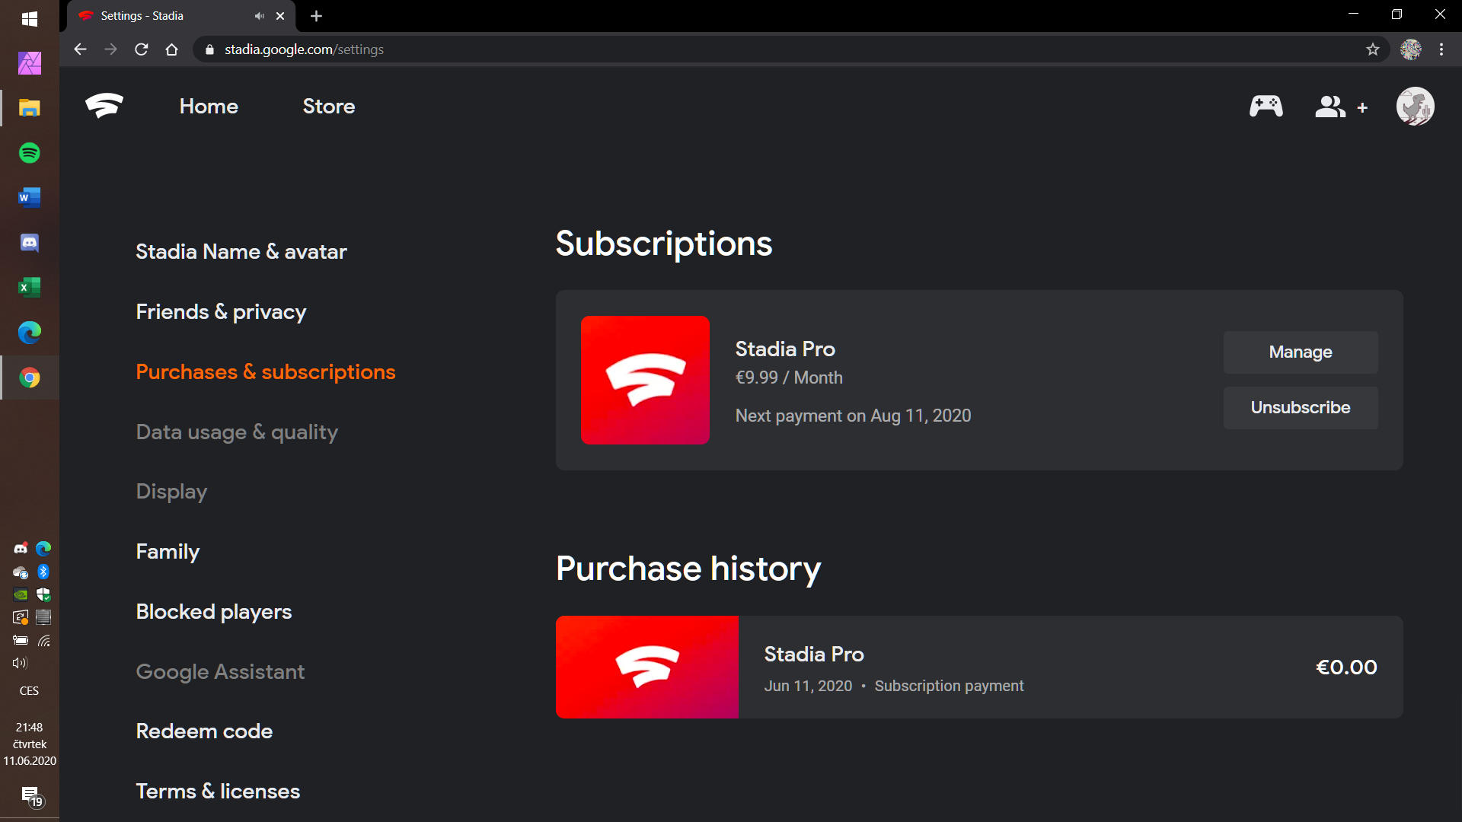The height and width of the screenshot is (822, 1462).
Task: Open Spotify from the taskbar
Action: point(30,153)
